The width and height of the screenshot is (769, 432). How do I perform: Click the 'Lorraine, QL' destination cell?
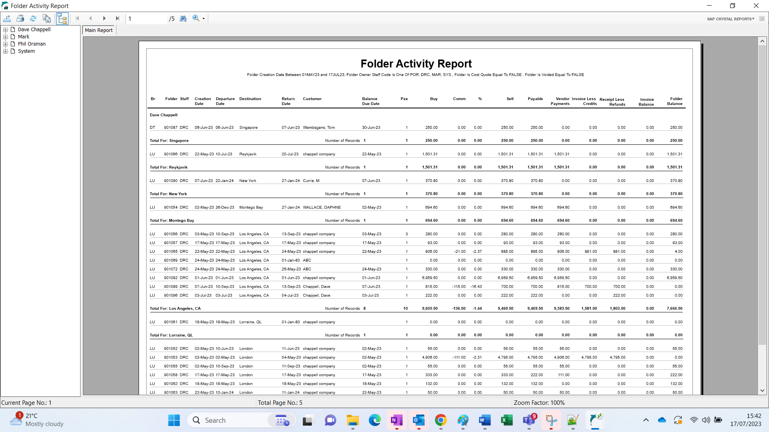(x=250, y=322)
